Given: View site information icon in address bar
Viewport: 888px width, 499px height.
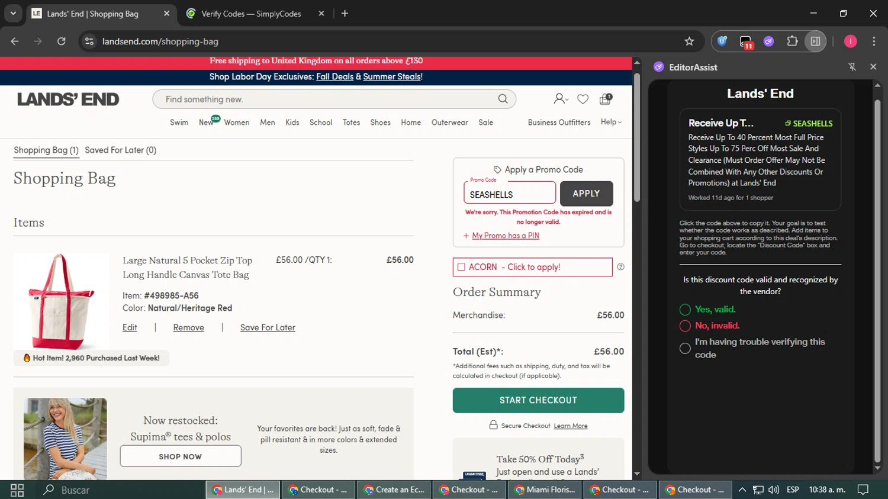Looking at the screenshot, I should (x=89, y=41).
